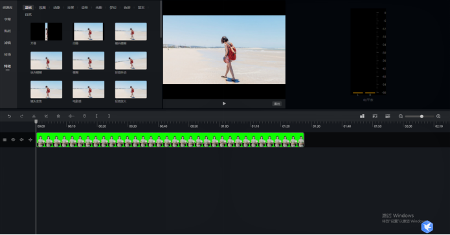Add a marker using the pin icon
Screen dimensions: 450x235
pos(84,116)
